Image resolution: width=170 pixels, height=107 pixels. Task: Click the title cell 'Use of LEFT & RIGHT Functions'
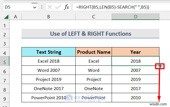pos(90,34)
